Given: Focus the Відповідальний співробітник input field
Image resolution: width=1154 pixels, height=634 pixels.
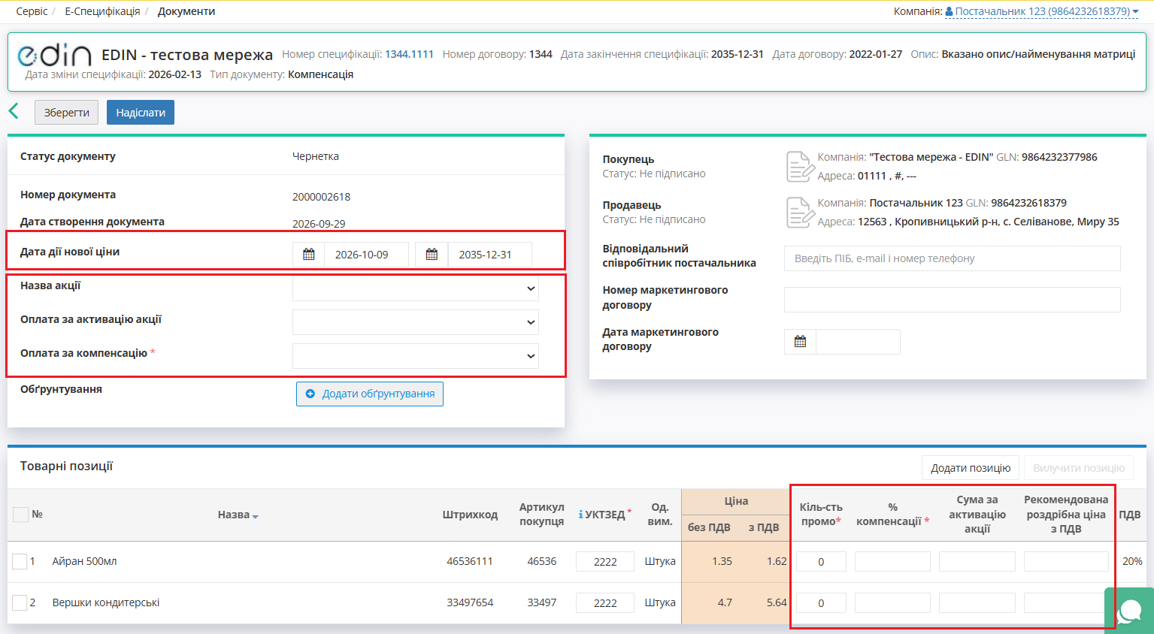Looking at the screenshot, I should tap(953, 258).
